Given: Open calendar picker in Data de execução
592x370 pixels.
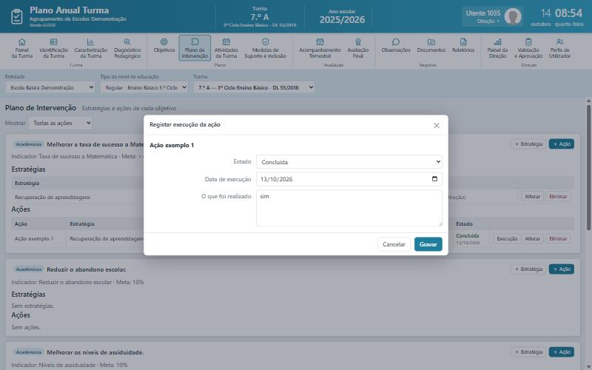Looking at the screenshot, I should pyautogui.click(x=434, y=179).
